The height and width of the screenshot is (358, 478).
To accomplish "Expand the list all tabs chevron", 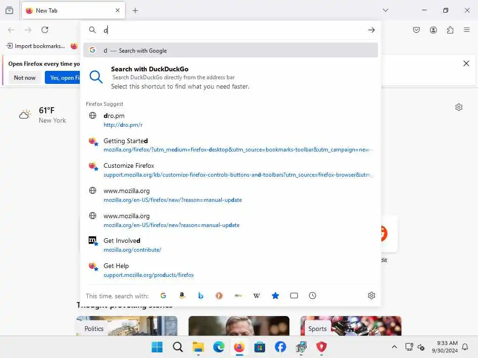I will [x=386, y=10].
